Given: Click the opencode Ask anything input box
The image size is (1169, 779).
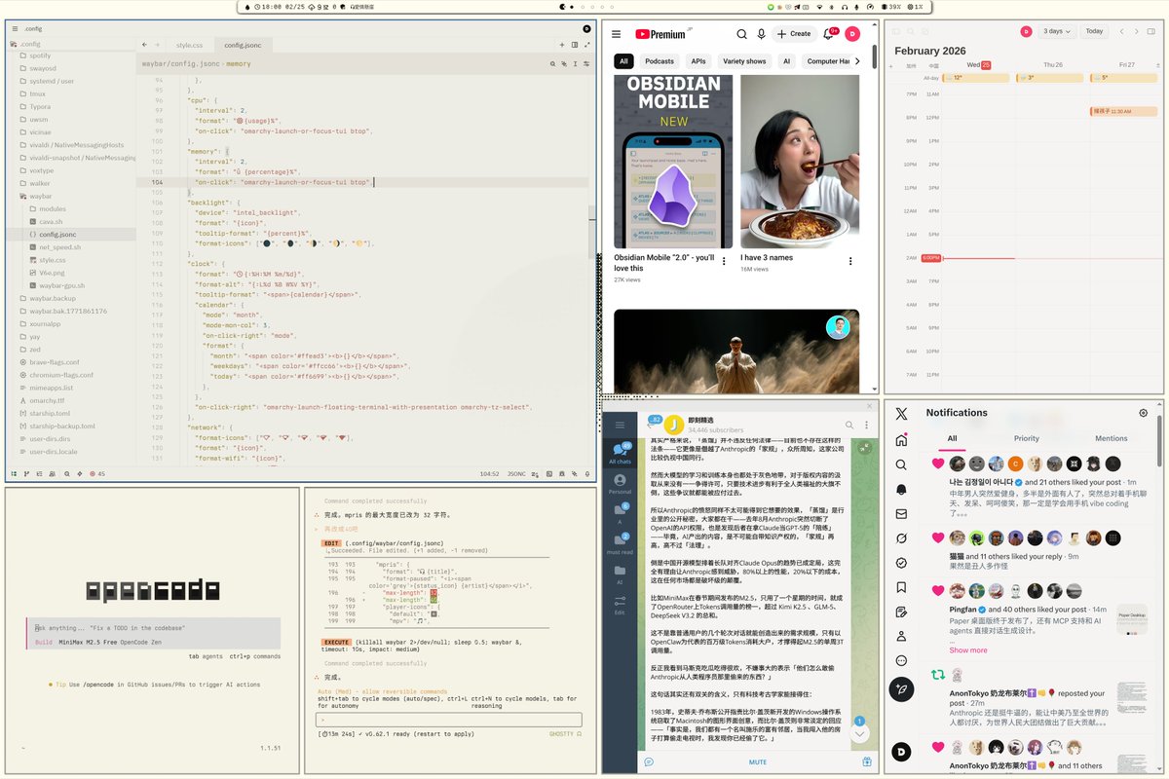Looking at the screenshot, I should [x=153, y=635].
